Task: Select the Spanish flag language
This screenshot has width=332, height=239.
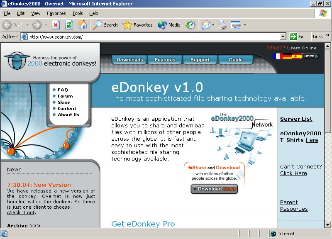Action: click(297, 56)
